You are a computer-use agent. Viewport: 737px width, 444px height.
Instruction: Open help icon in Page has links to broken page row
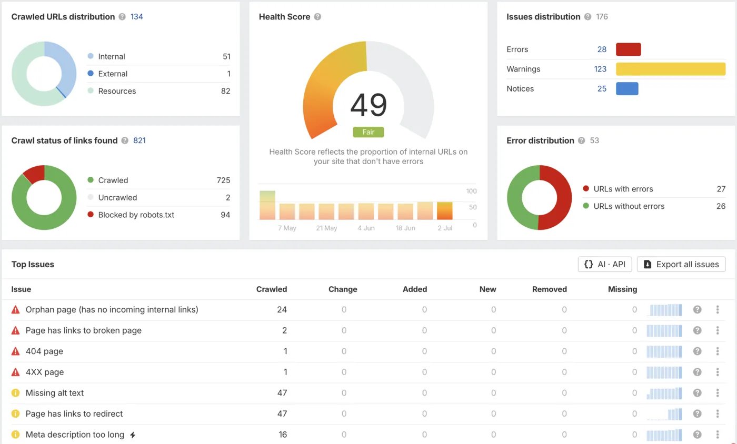point(698,330)
